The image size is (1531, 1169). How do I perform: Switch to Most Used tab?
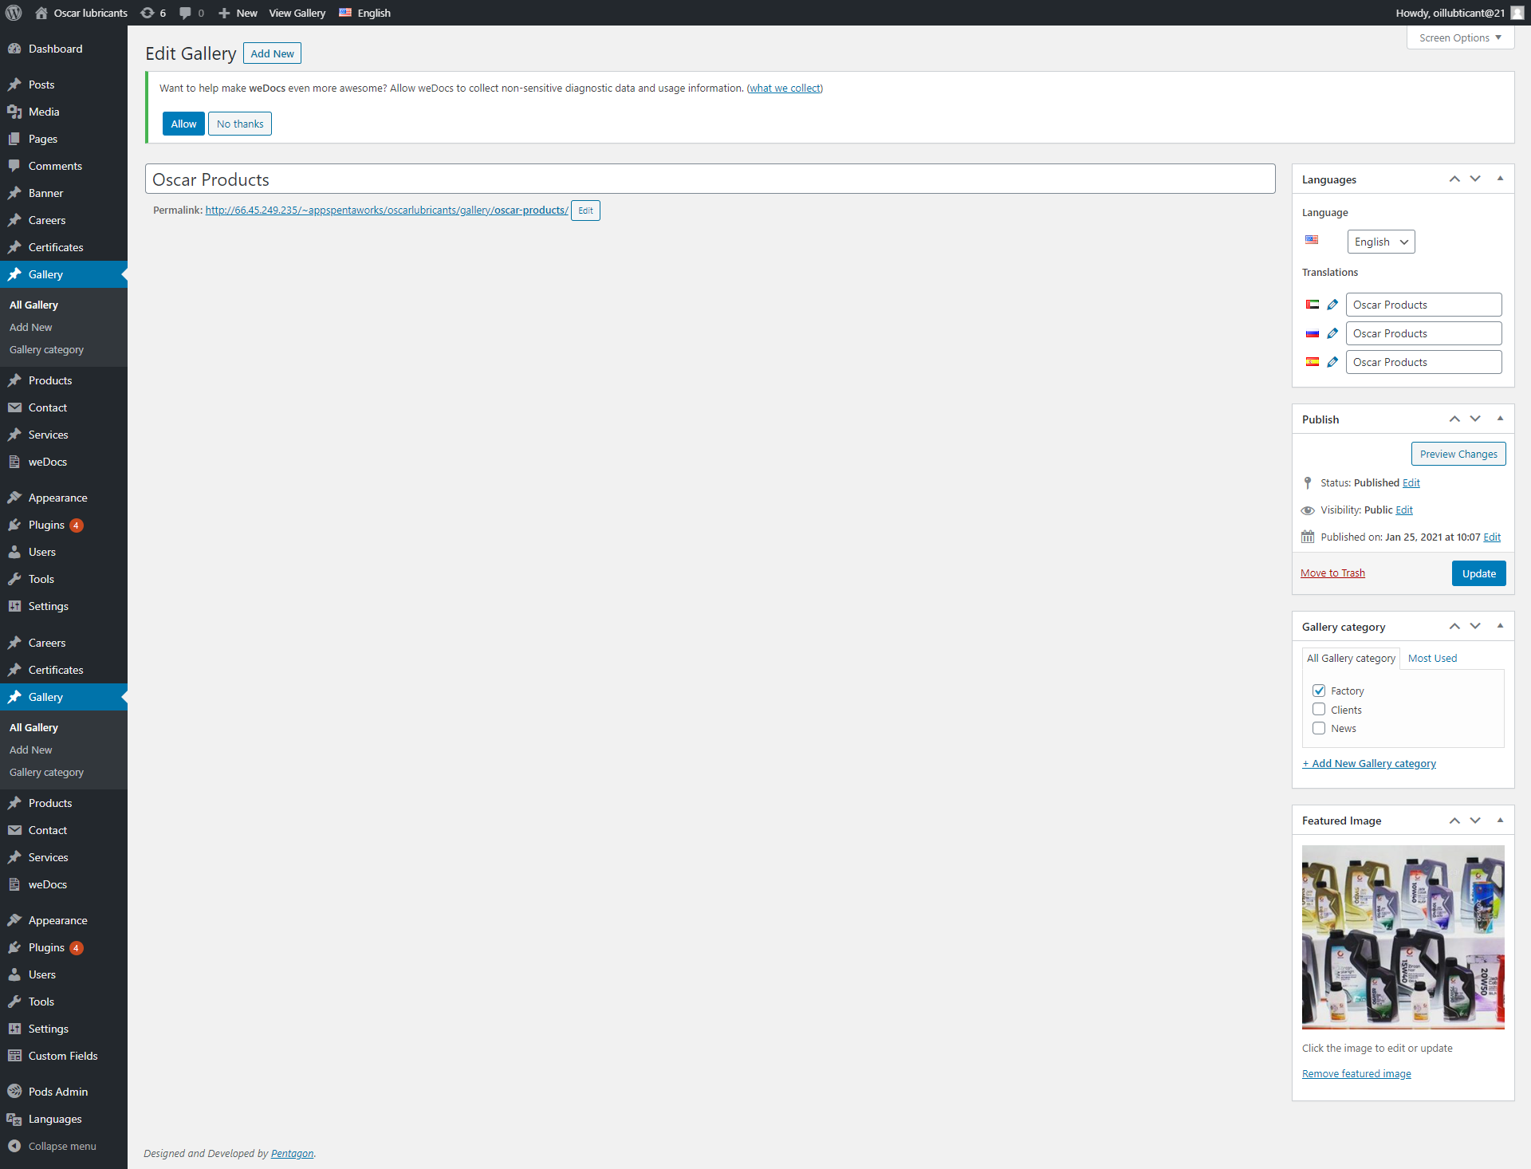(x=1432, y=658)
